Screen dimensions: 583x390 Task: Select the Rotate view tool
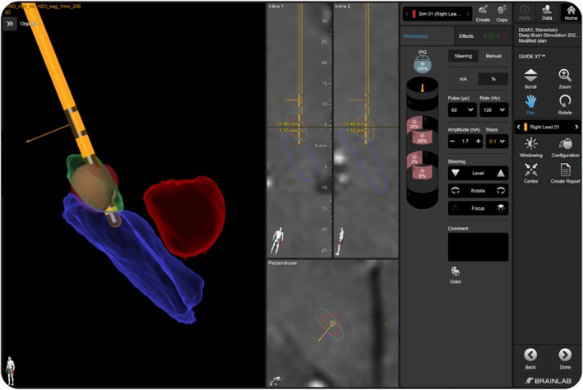[564, 104]
